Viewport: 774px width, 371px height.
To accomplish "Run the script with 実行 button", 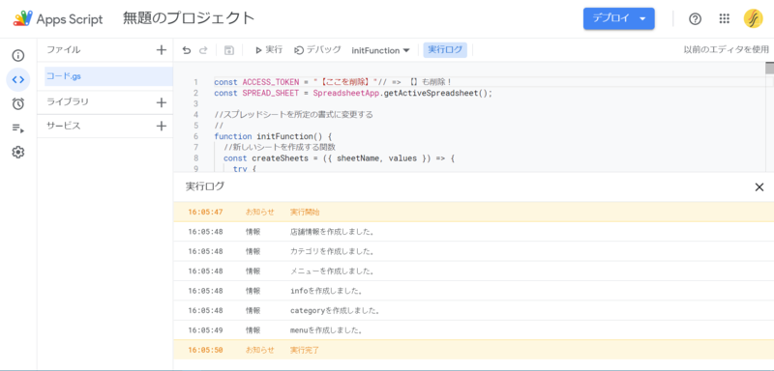I will (269, 50).
